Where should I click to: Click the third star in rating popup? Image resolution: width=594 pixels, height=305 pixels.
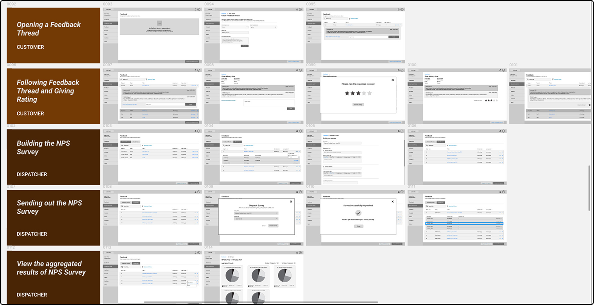pyautogui.click(x=358, y=93)
